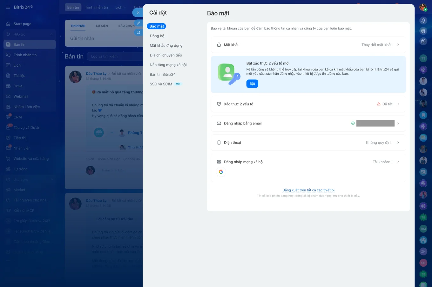This screenshot has height=287, width=432.
Task: Click the envelope icon beside Đăng nhập bằng email
Action: 219,123
